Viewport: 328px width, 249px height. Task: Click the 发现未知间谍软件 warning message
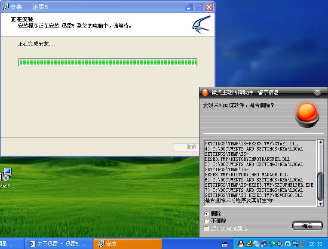[x=239, y=105]
